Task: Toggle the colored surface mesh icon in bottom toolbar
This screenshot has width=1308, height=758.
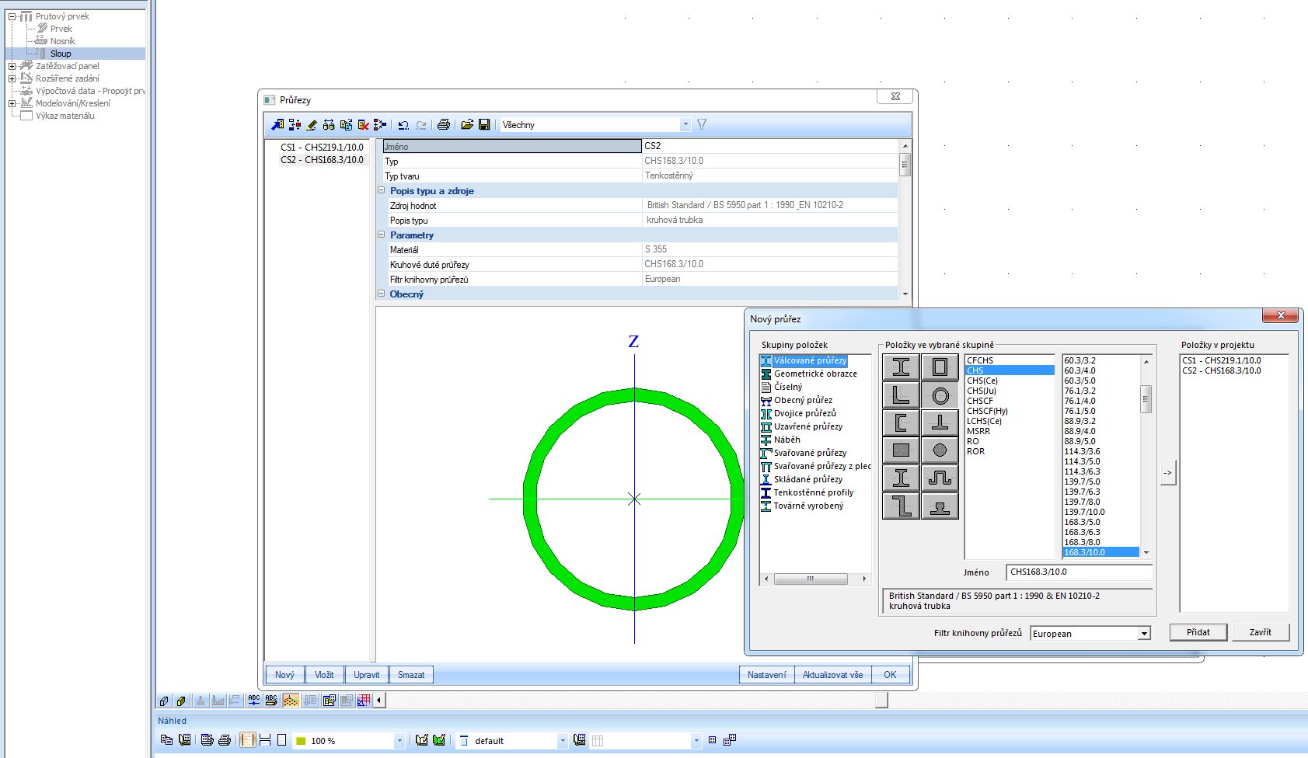Action: click(x=291, y=700)
